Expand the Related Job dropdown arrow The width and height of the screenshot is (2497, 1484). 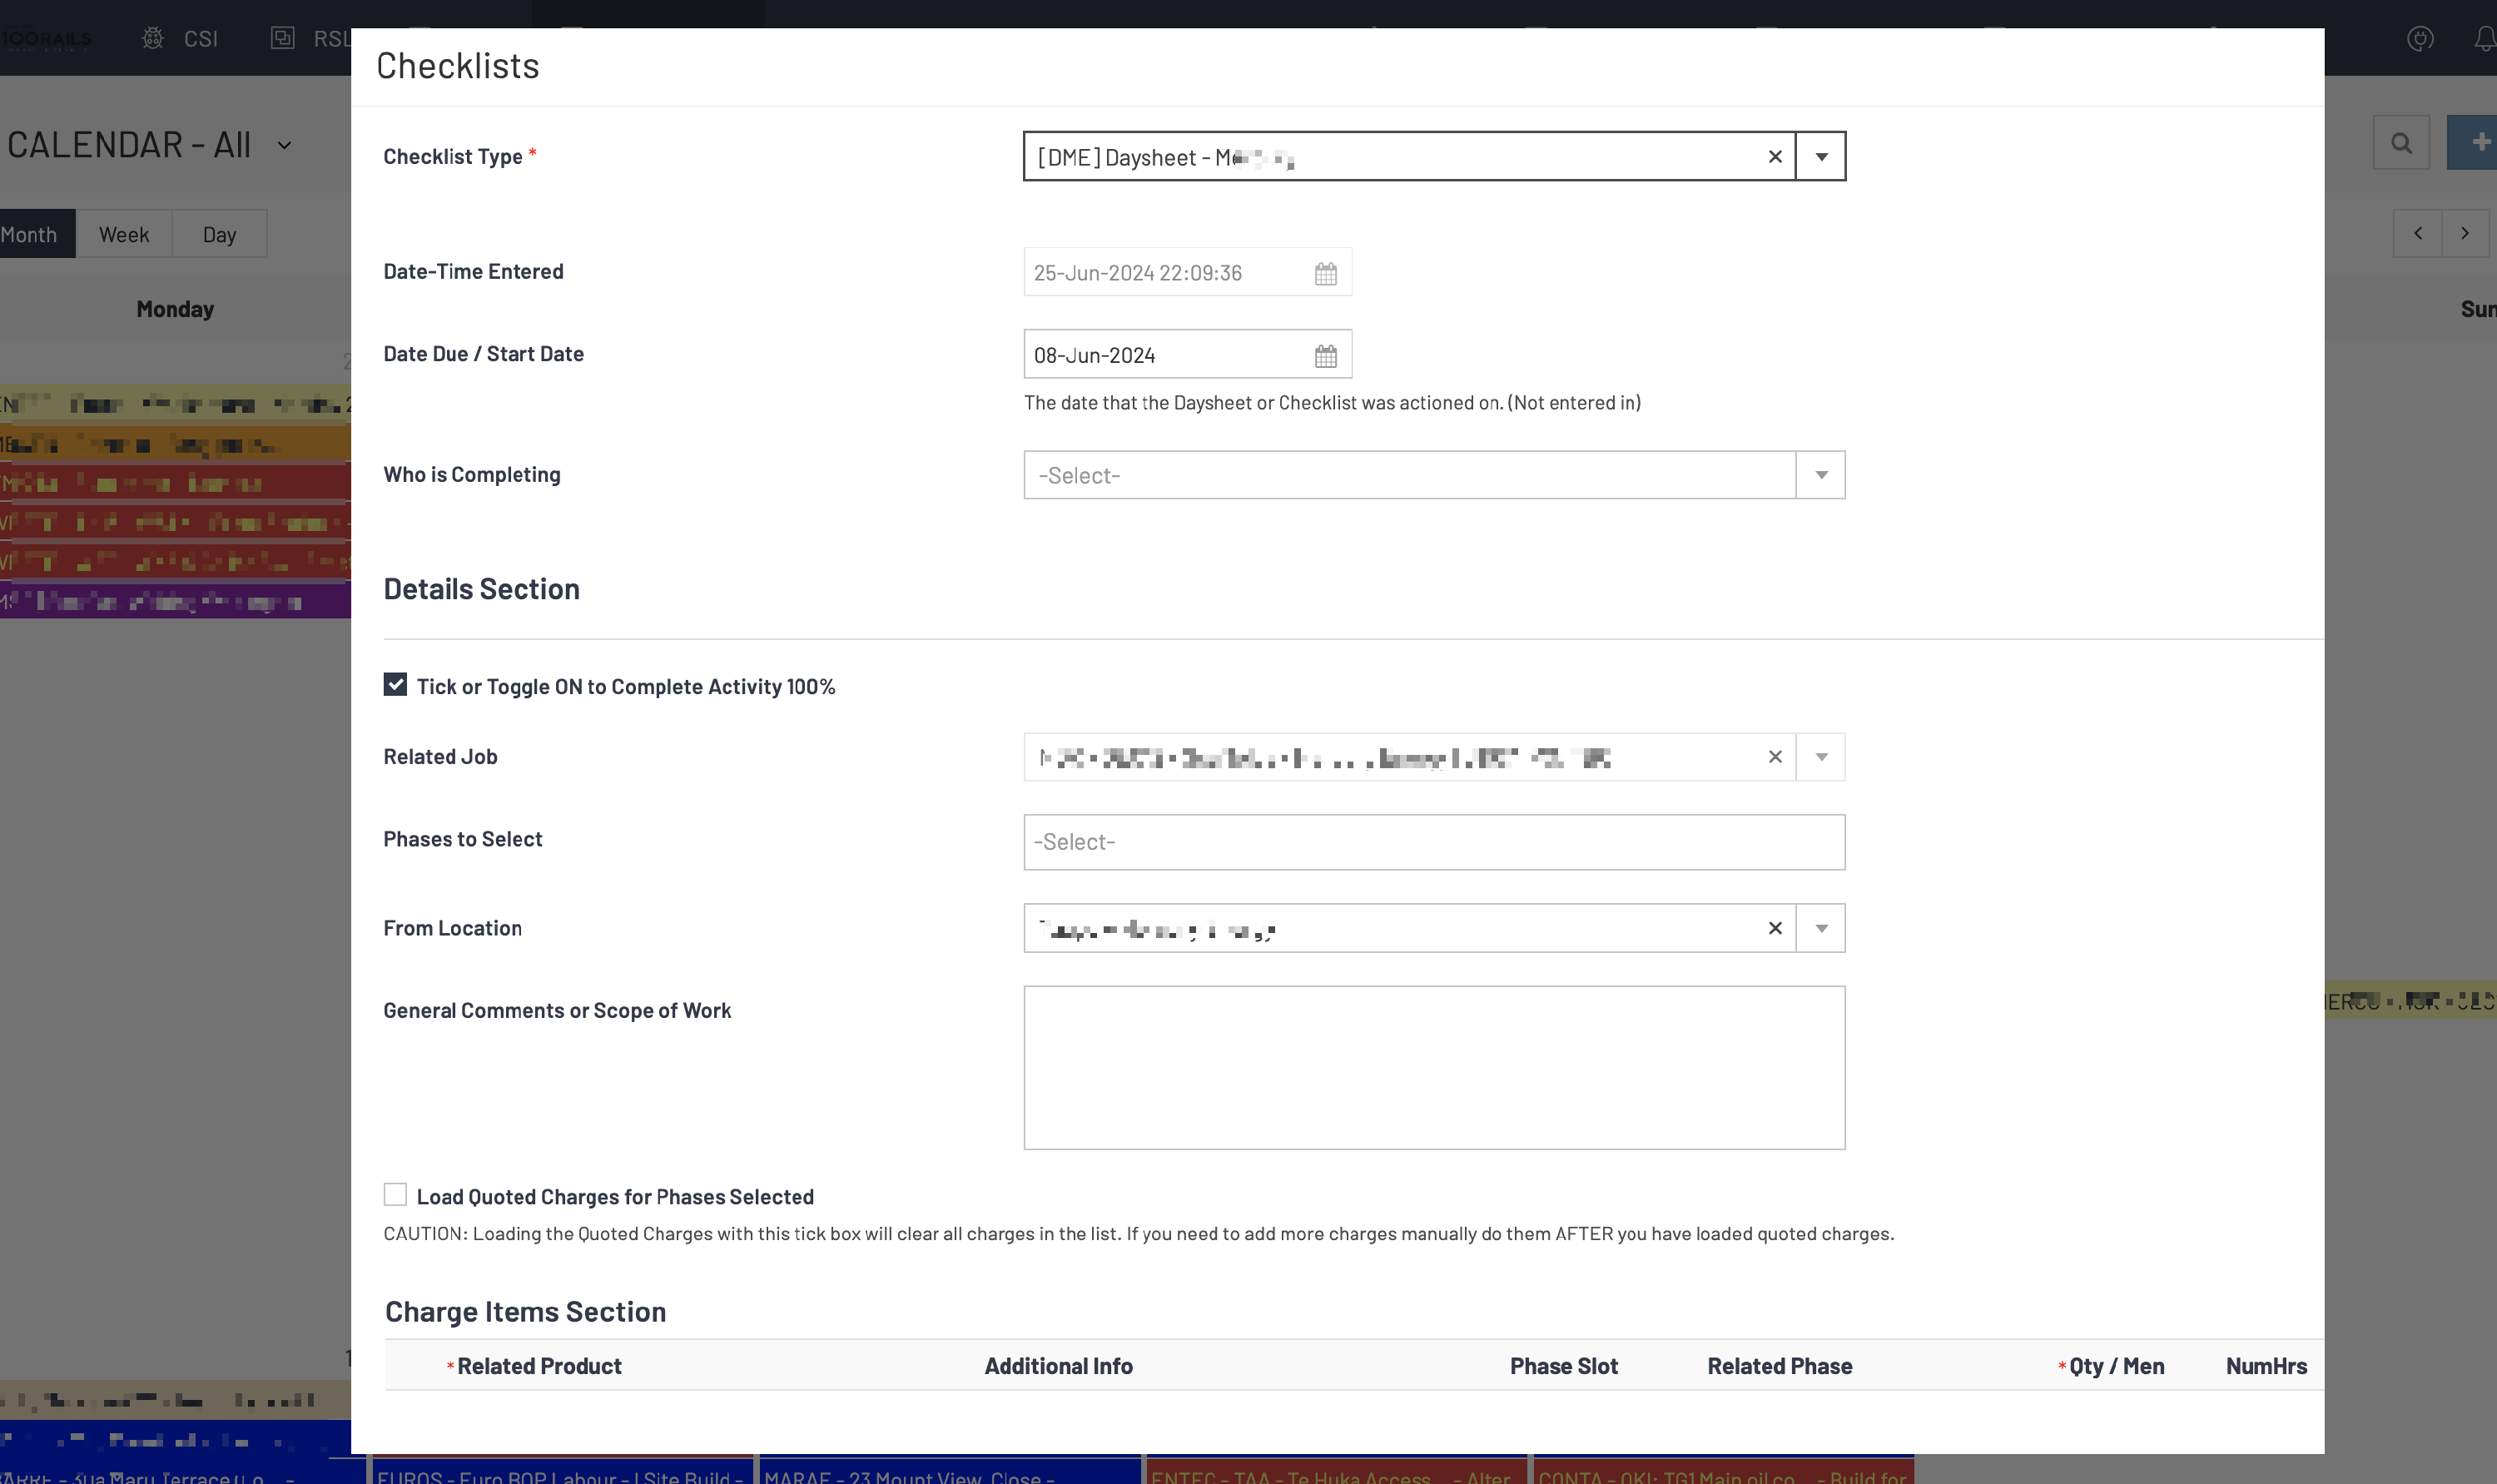click(x=1821, y=757)
